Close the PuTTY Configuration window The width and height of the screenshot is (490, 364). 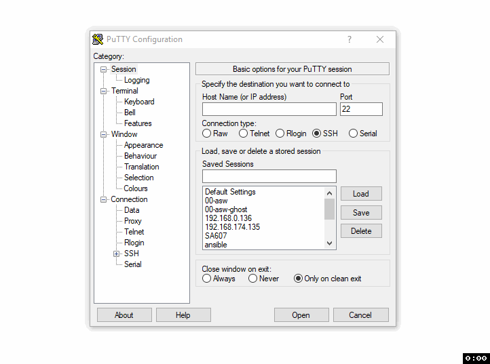click(380, 39)
